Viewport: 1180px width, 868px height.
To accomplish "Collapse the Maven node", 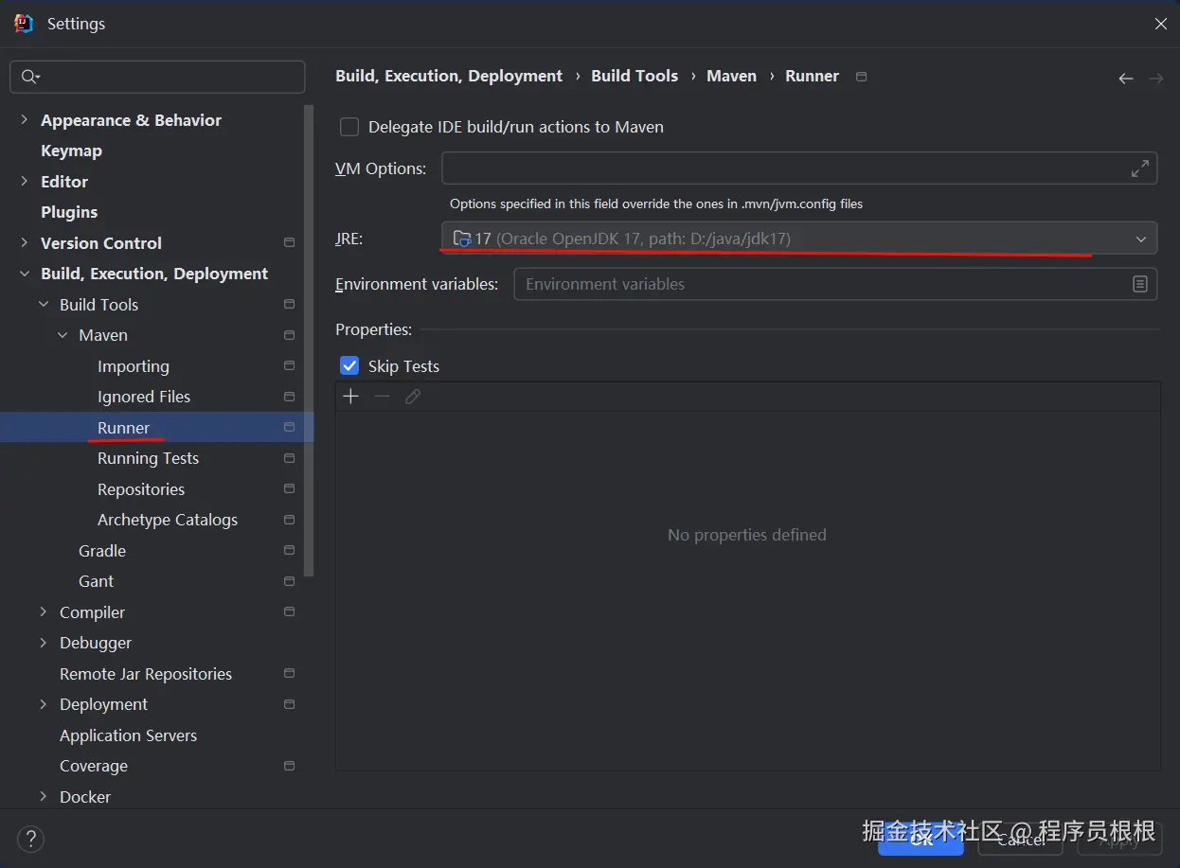I will pos(63,335).
